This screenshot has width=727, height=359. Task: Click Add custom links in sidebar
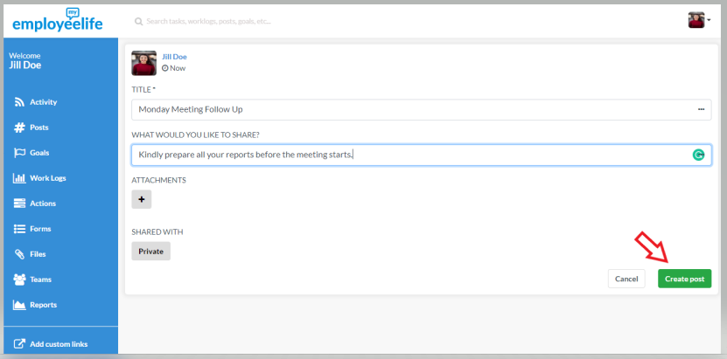[59, 344]
